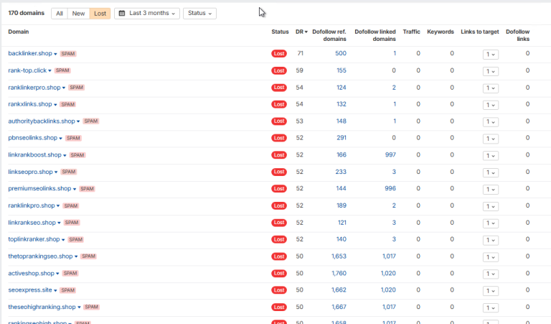Open the Last 3 months date dropdown

coord(147,14)
